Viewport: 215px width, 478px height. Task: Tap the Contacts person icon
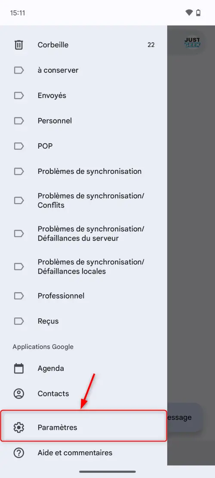[x=19, y=394]
